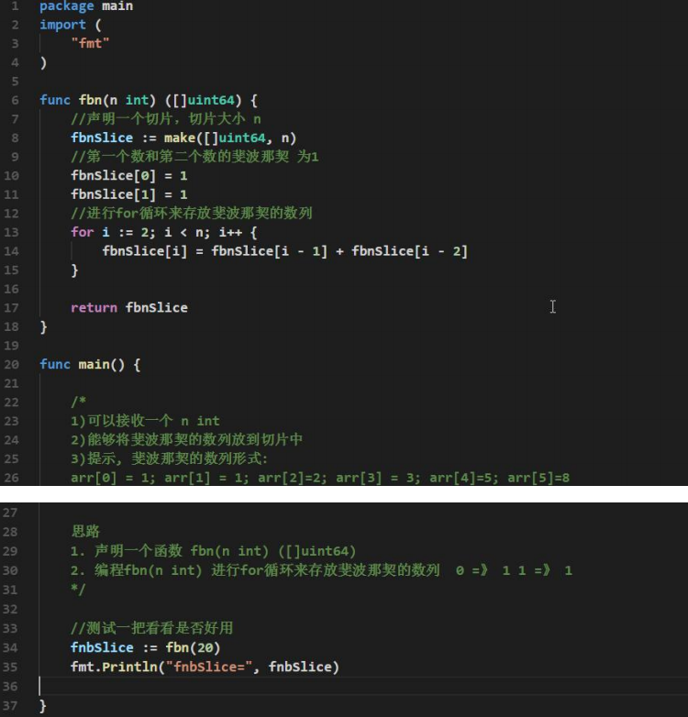Click the assignment 'fbnSlice[i] = fbnSlice[i - 1] + fbnSlice[i - 2]'
The height and width of the screenshot is (717, 688).
click(x=284, y=251)
